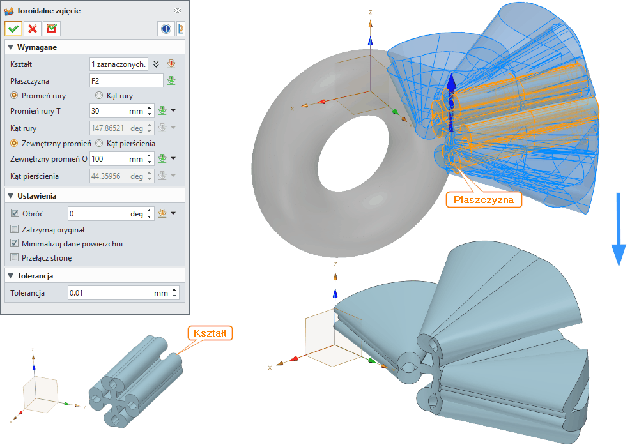Click the Apply icon beside the red X
The height and width of the screenshot is (447, 639).
[51, 28]
